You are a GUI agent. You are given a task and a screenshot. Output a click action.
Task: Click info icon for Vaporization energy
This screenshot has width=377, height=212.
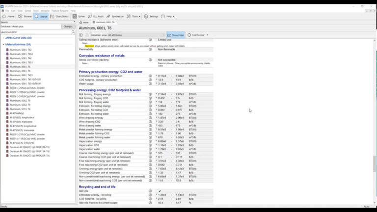coord(150,141)
